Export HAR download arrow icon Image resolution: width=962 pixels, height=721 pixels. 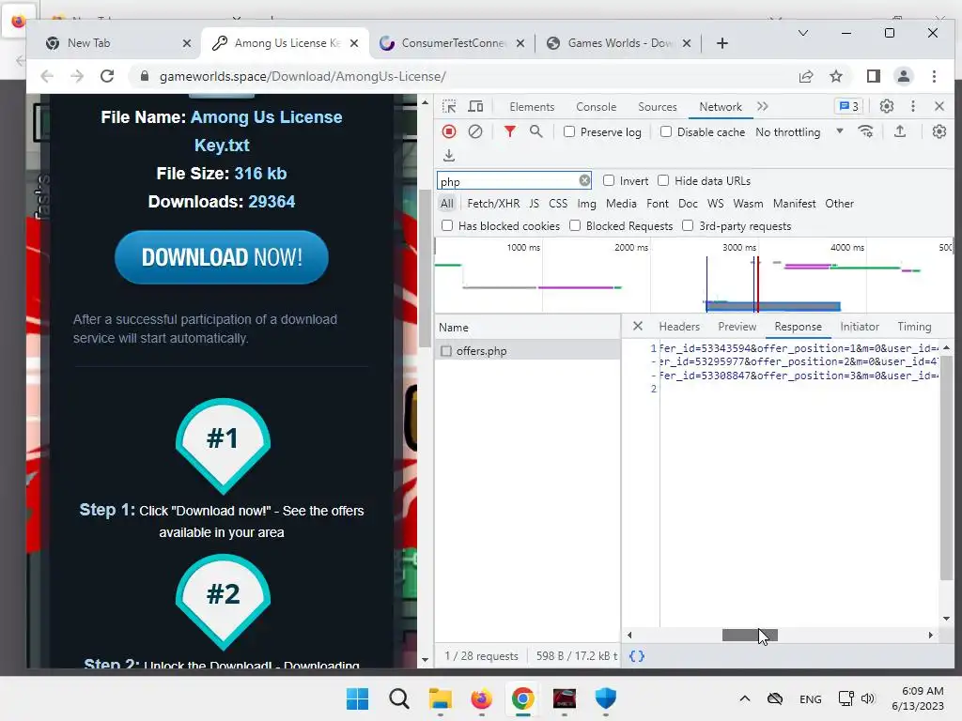(x=449, y=156)
